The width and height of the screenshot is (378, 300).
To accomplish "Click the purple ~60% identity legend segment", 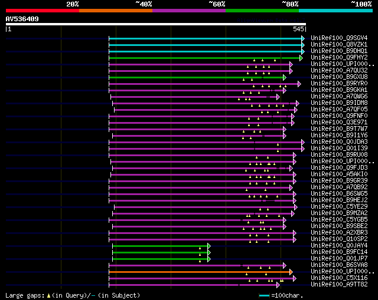I will pos(189,11).
